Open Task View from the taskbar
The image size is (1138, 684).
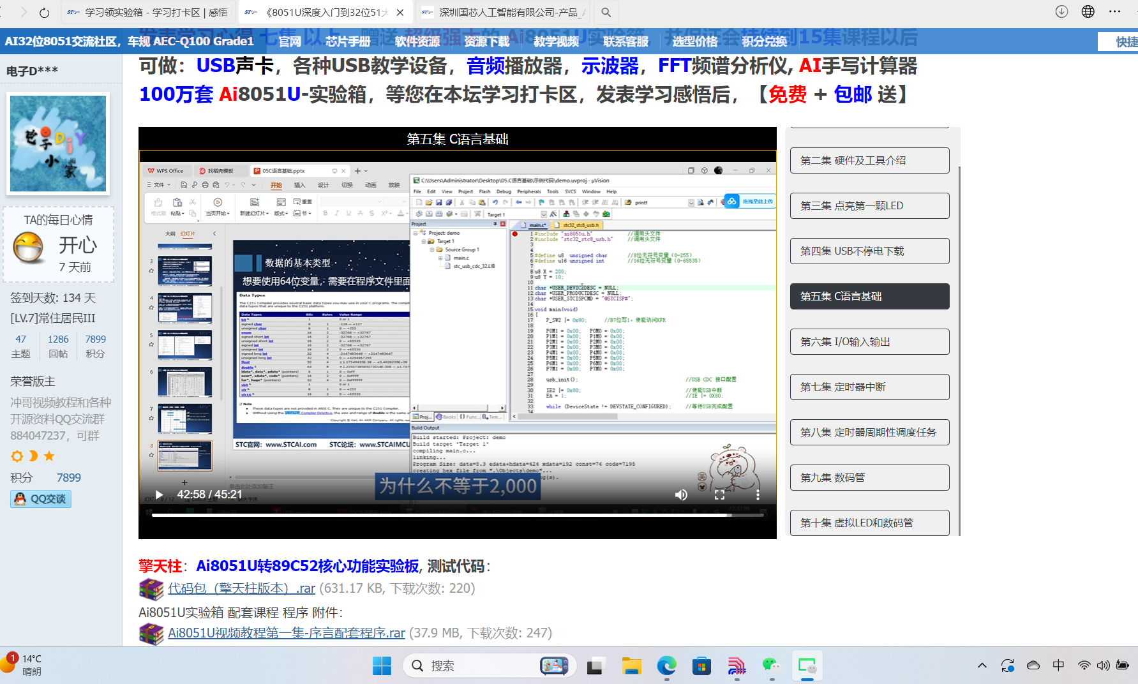click(595, 665)
